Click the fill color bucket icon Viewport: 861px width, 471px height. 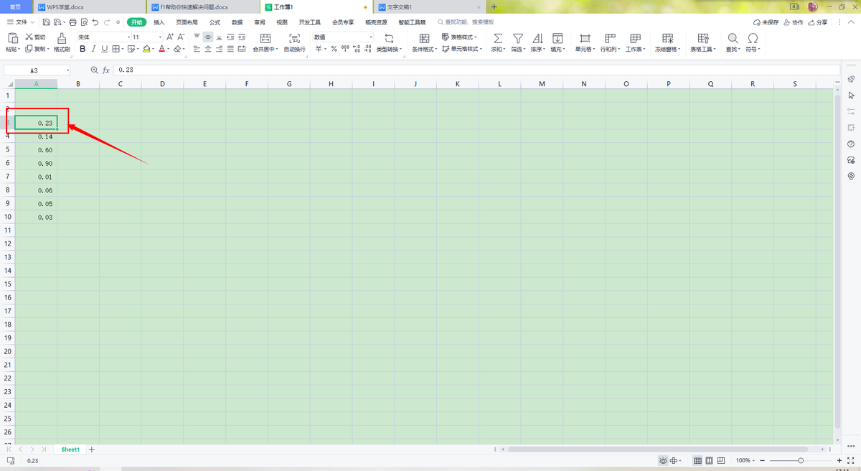point(146,49)
